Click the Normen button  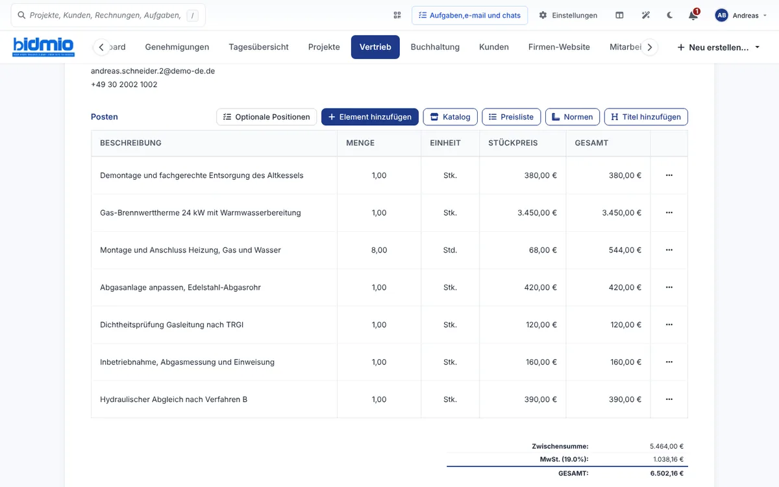click(573, 117)
